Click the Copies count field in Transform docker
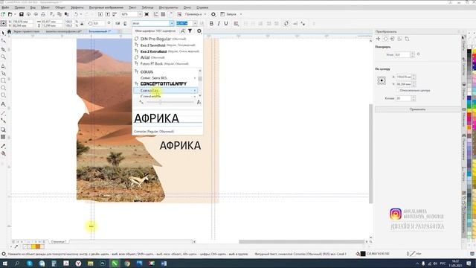 403,98
